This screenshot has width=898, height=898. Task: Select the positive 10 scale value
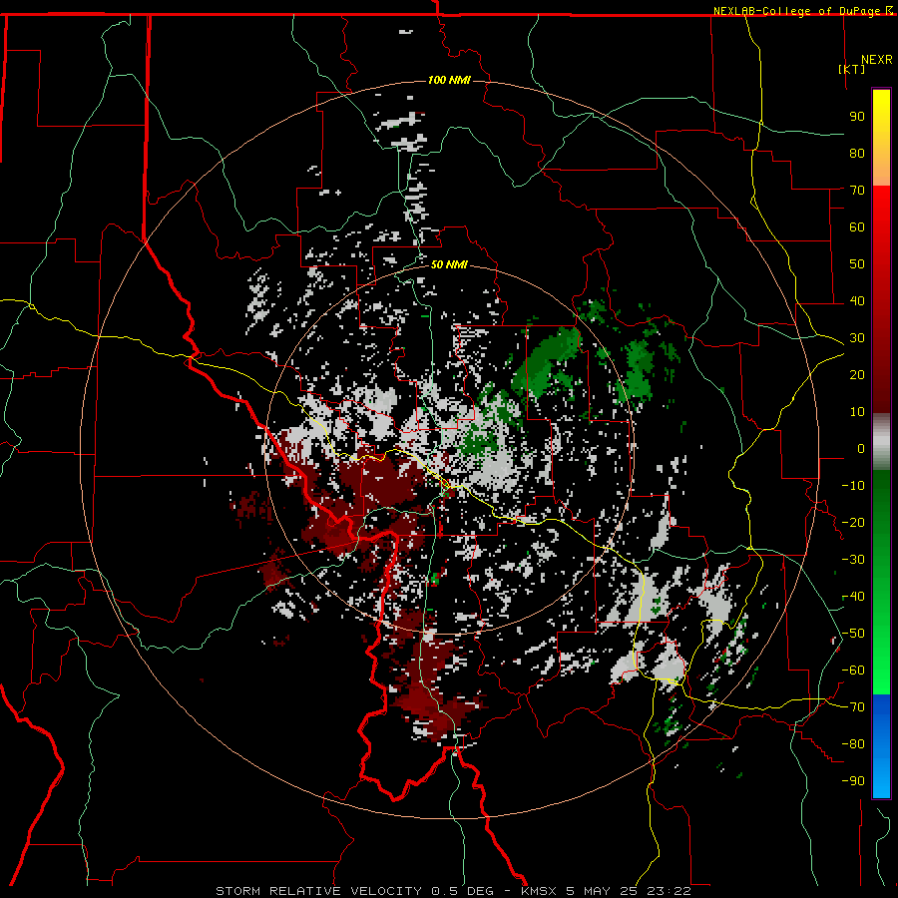click(x=857, y=412)
